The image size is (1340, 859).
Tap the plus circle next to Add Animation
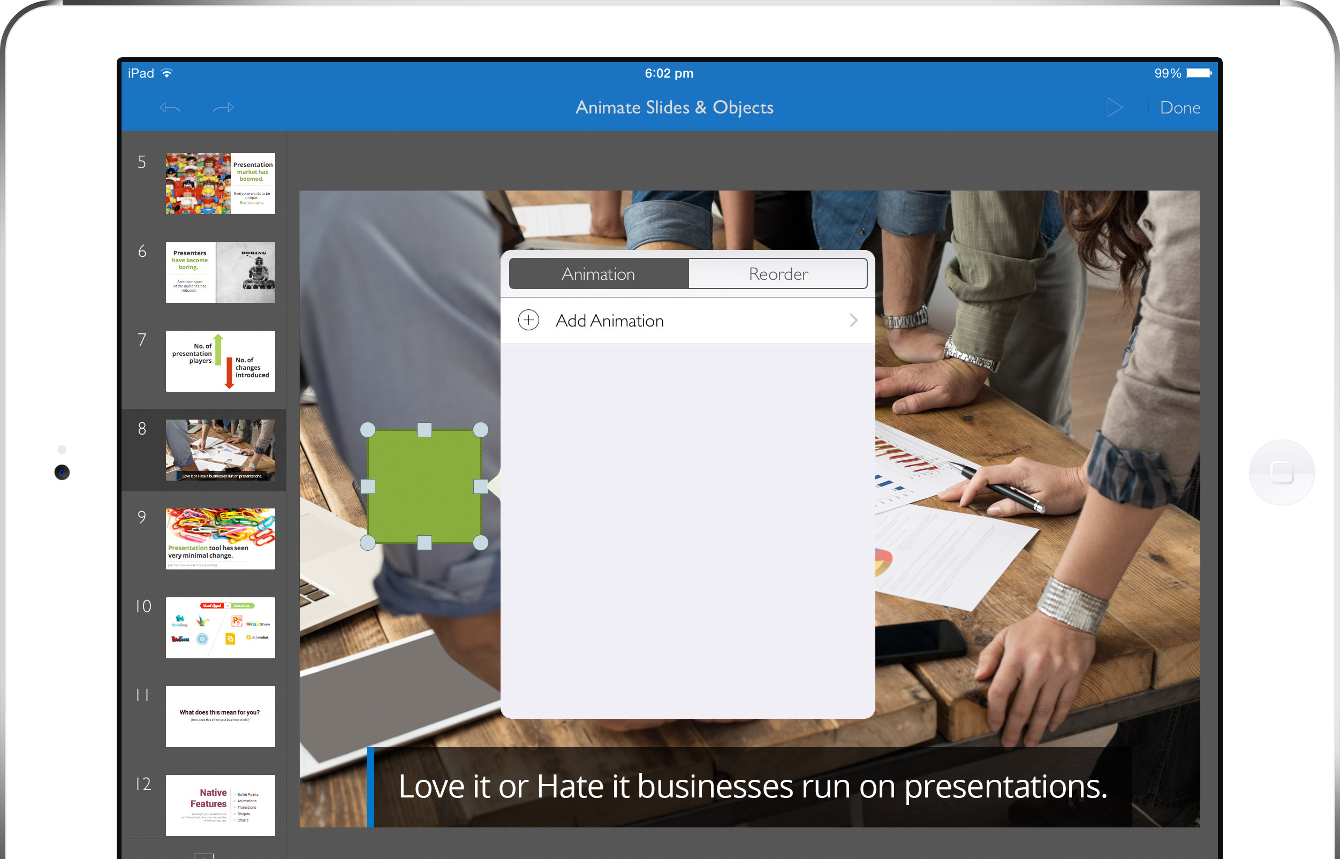[x=528, y=320]
